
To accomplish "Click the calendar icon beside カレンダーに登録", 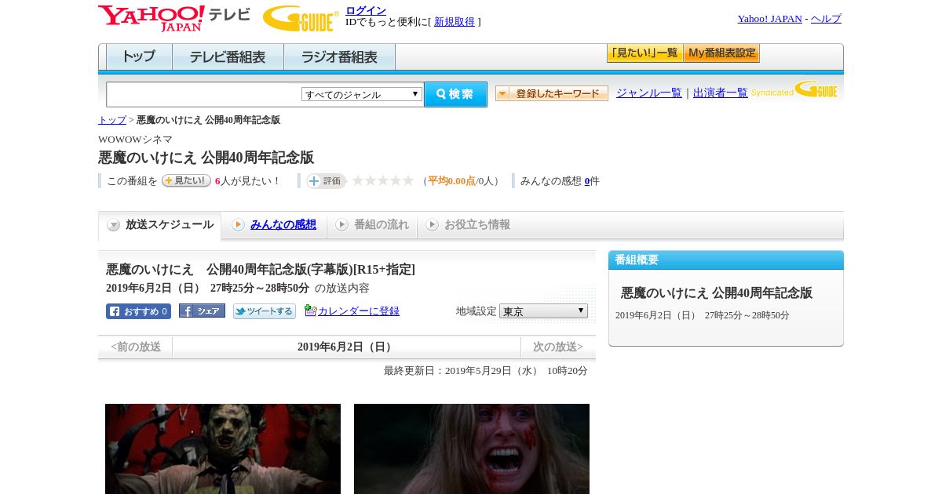I will [x=310, y=311].
